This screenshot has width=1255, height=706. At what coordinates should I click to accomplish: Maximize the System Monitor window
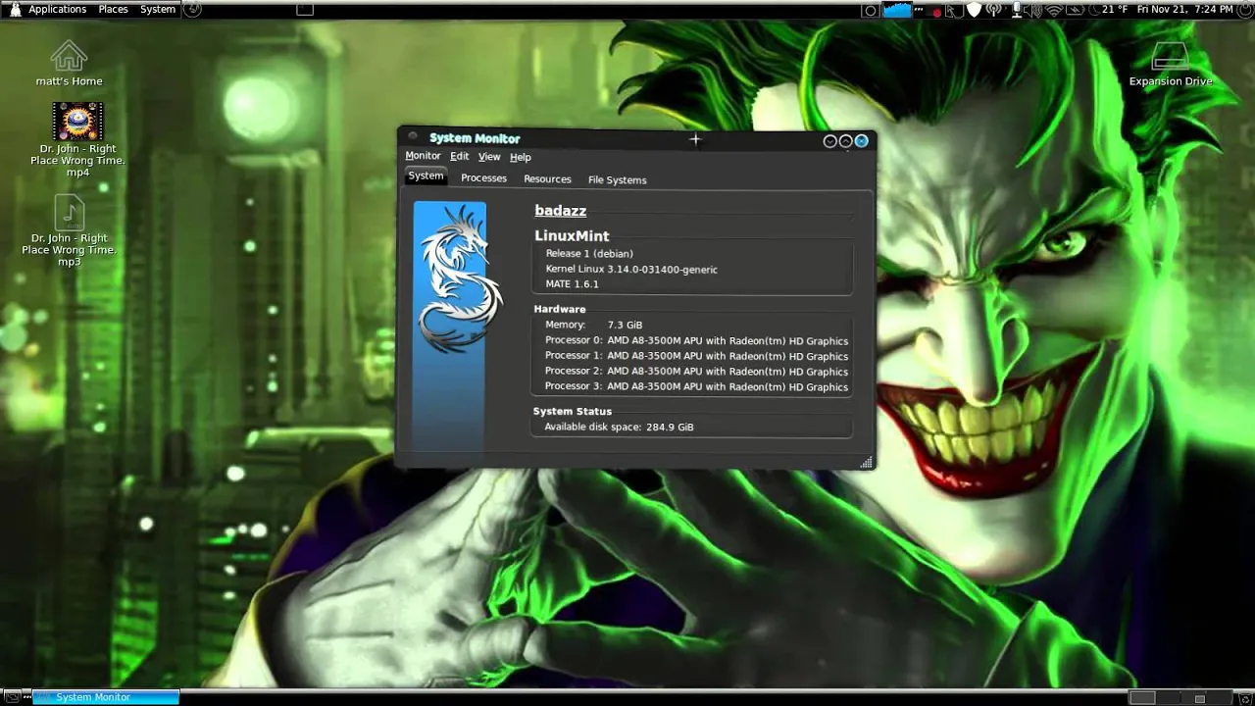(845, 141)
